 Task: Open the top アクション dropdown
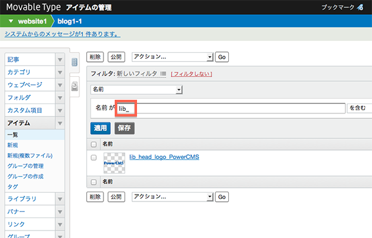(172, 57)
